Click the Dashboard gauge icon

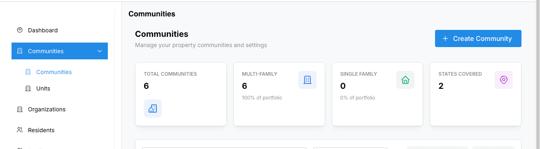click(20, 30)
